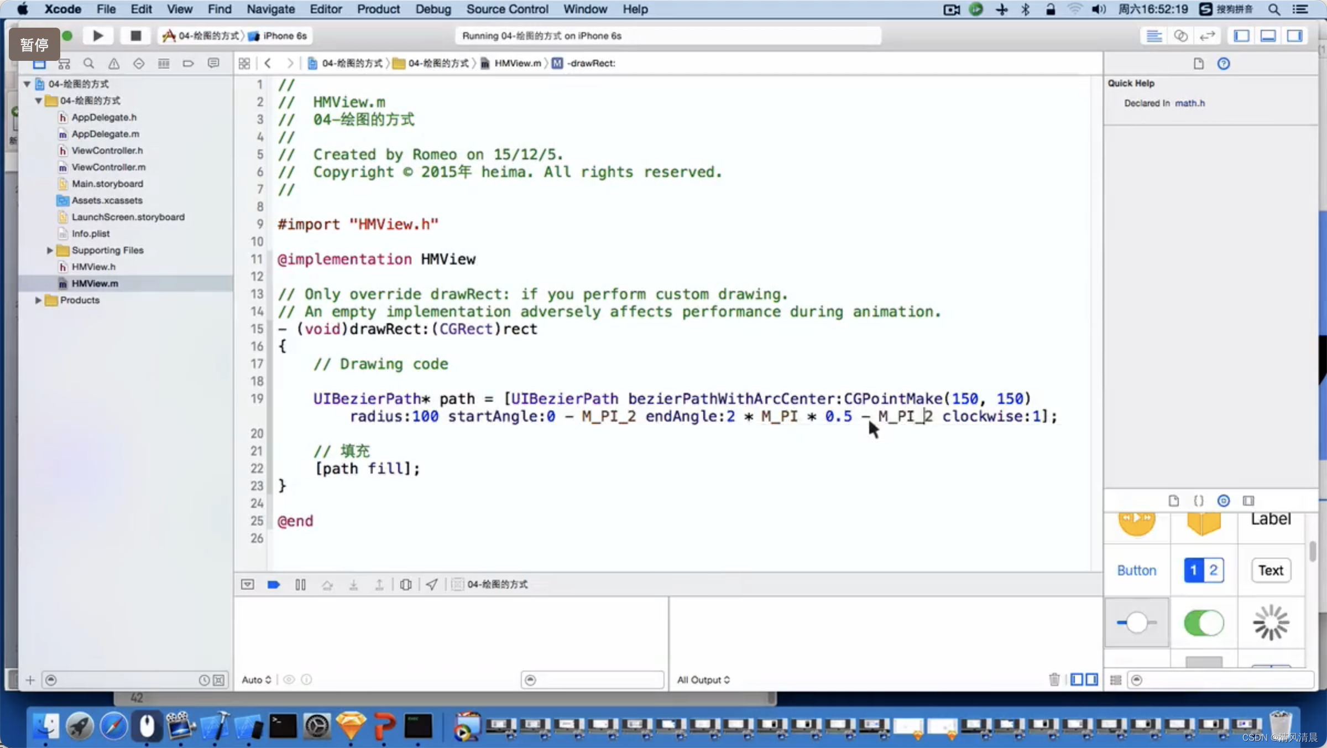The height and width of the screenshot is (748, 1327).
Task: Click the Quick Help declared math.h link
Action: (1189, 103)
